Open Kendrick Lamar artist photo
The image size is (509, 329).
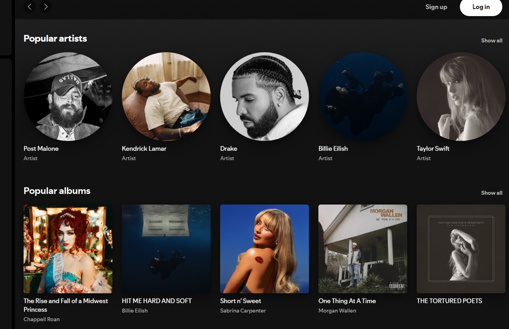pyautogui.click(x=166, y=97)
